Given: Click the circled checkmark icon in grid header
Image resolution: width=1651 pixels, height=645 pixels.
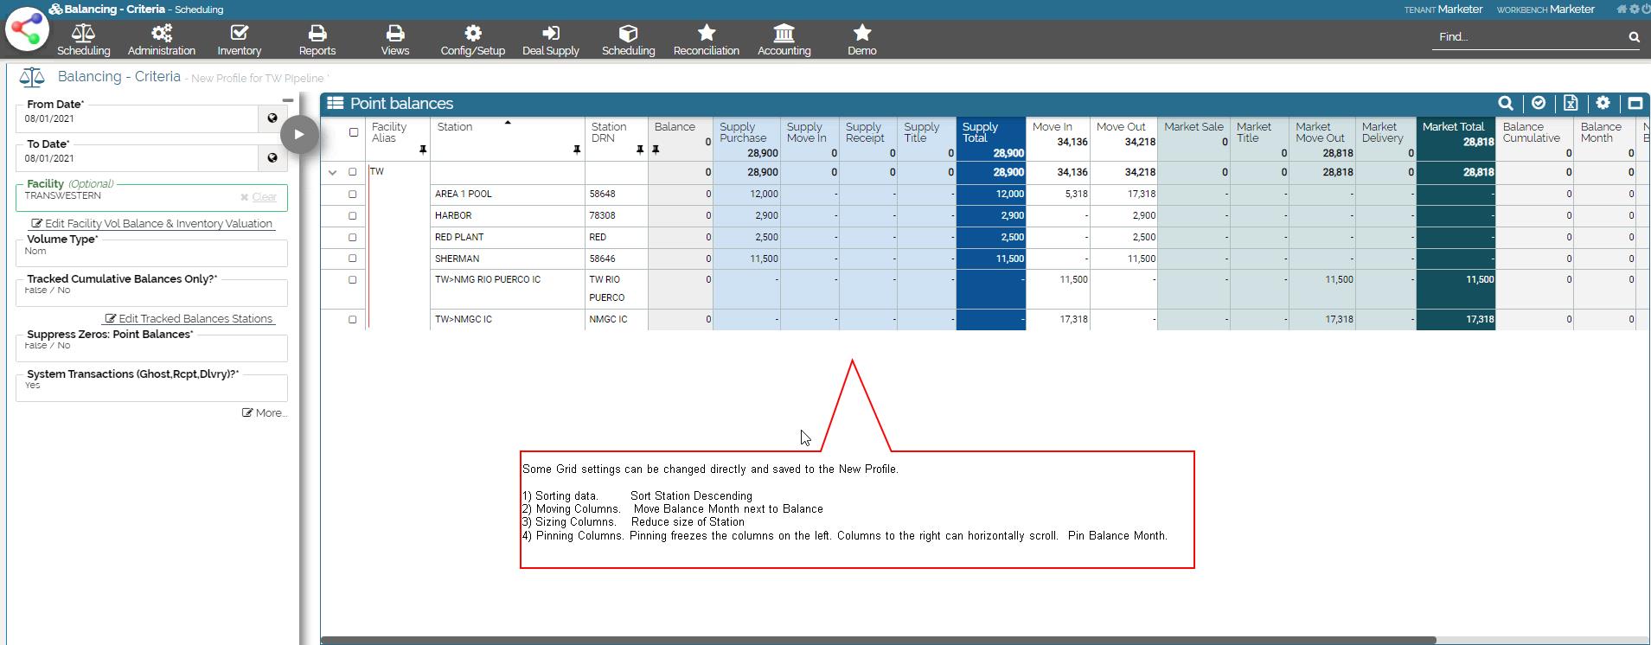Looking at the screenshot, I should [1539, 104].
